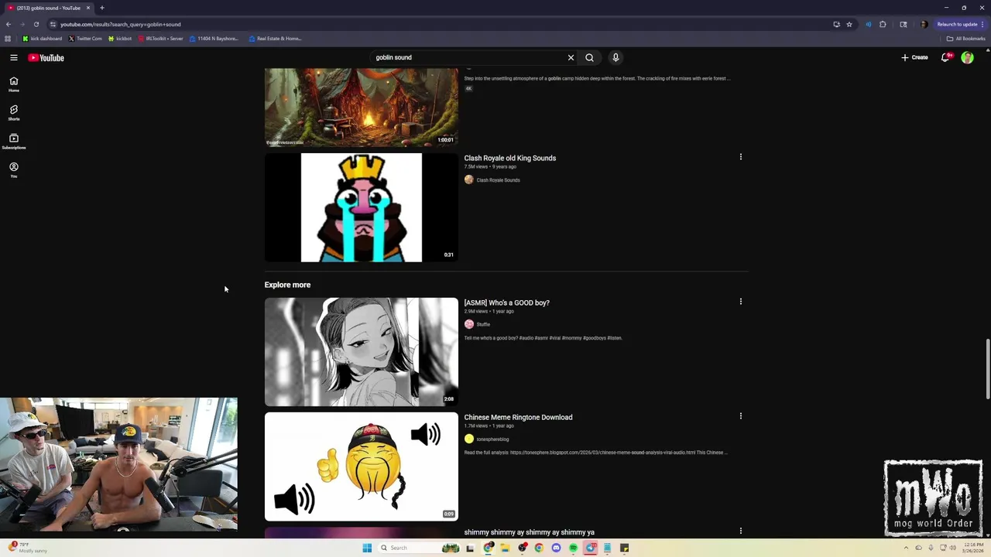Screen dimensions: 991x557
Task: Open Chinese Meme Ringtone Download title
Action: pyautogui.click(x=518, y=417)
